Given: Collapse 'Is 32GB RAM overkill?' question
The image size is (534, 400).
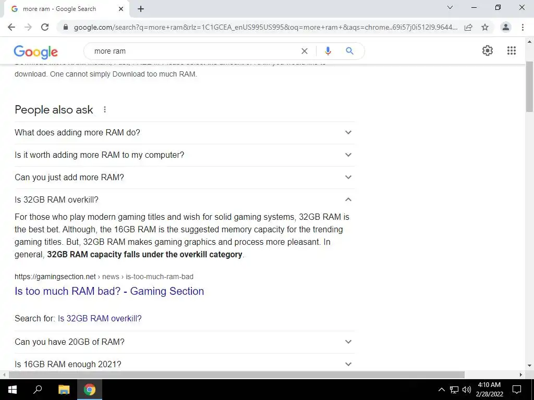Looking at the screenshot, I should 184,199.
